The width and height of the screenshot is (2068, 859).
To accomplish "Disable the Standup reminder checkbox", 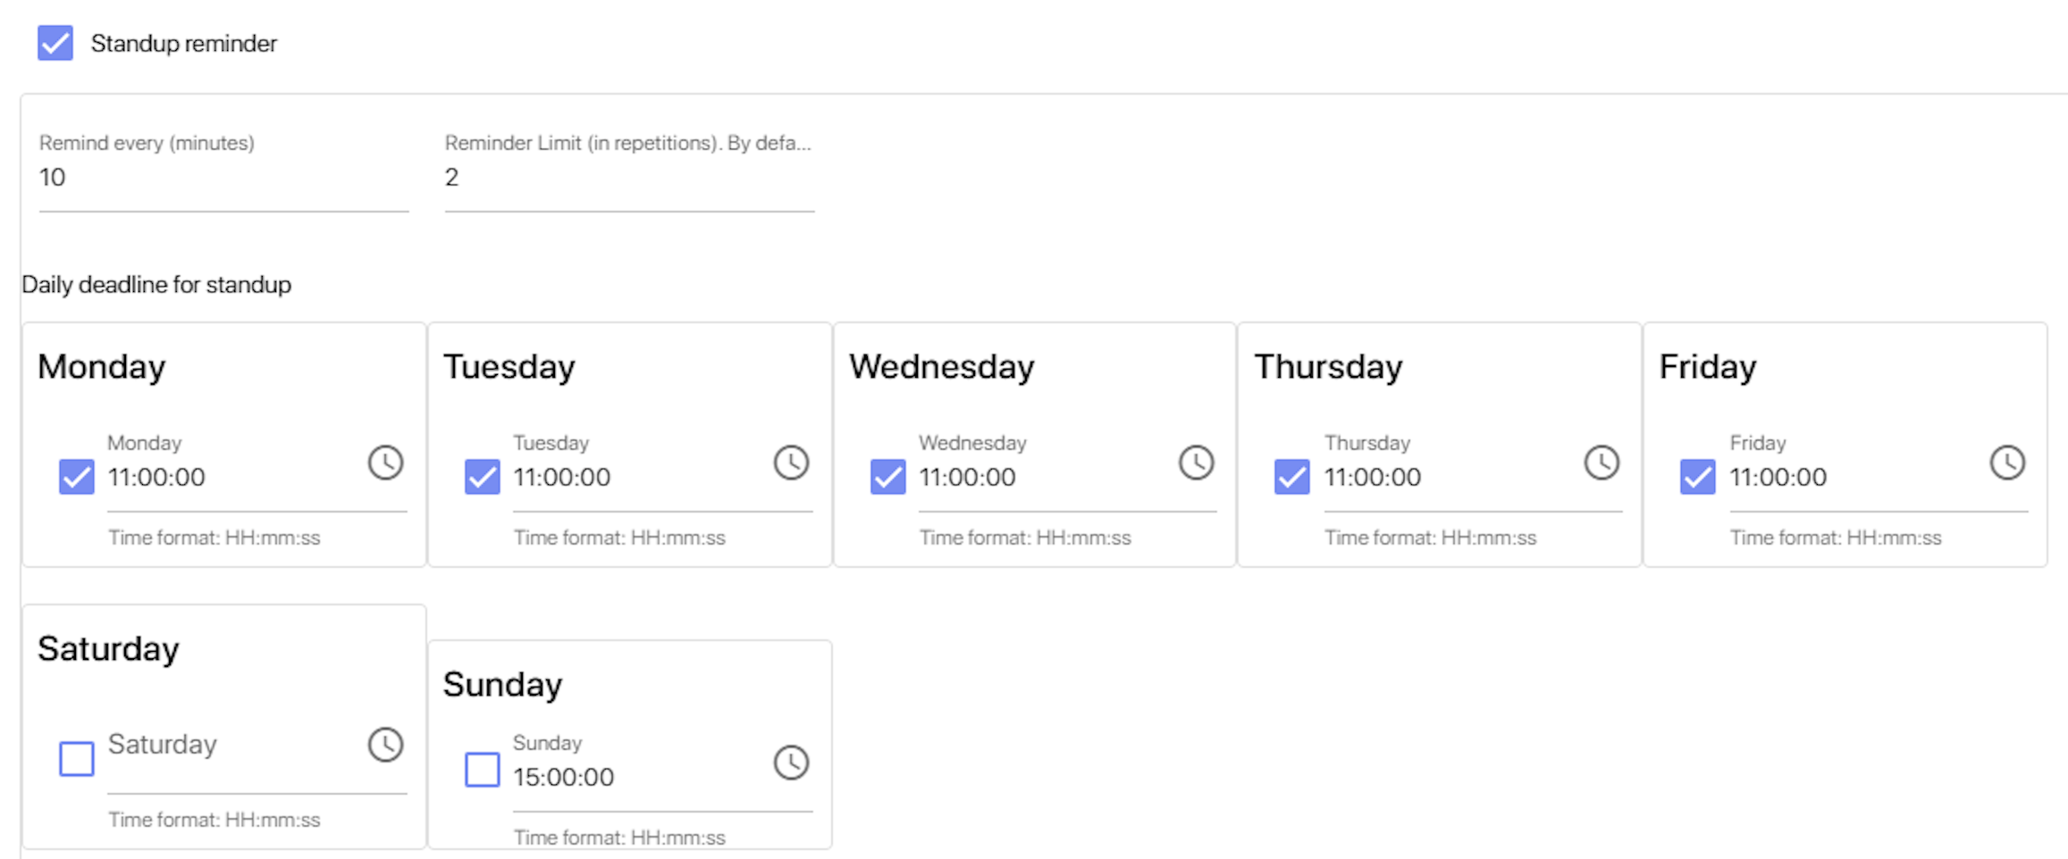I will (55, 43).
